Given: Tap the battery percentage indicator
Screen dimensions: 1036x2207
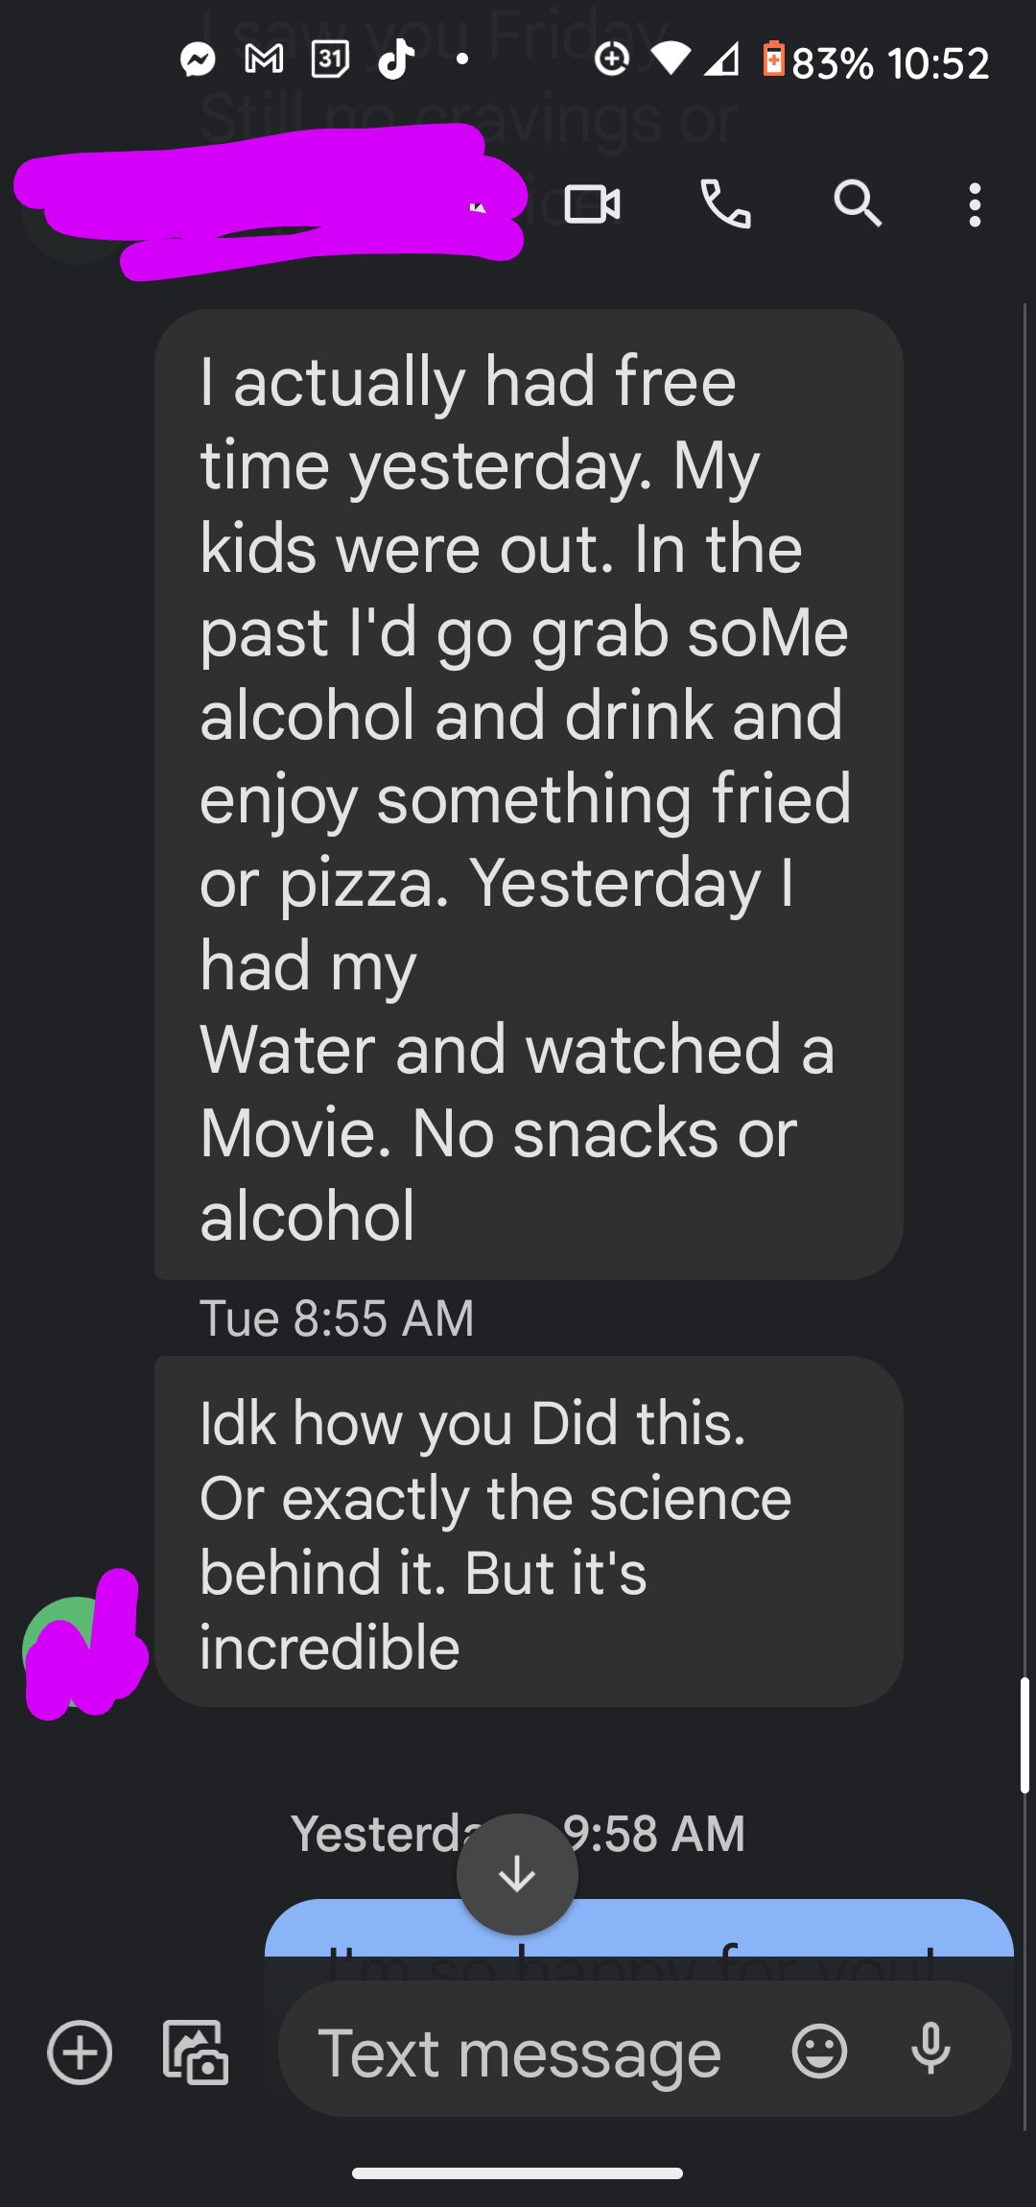Looking at the screenshot, I should click(x=832, y=62).
